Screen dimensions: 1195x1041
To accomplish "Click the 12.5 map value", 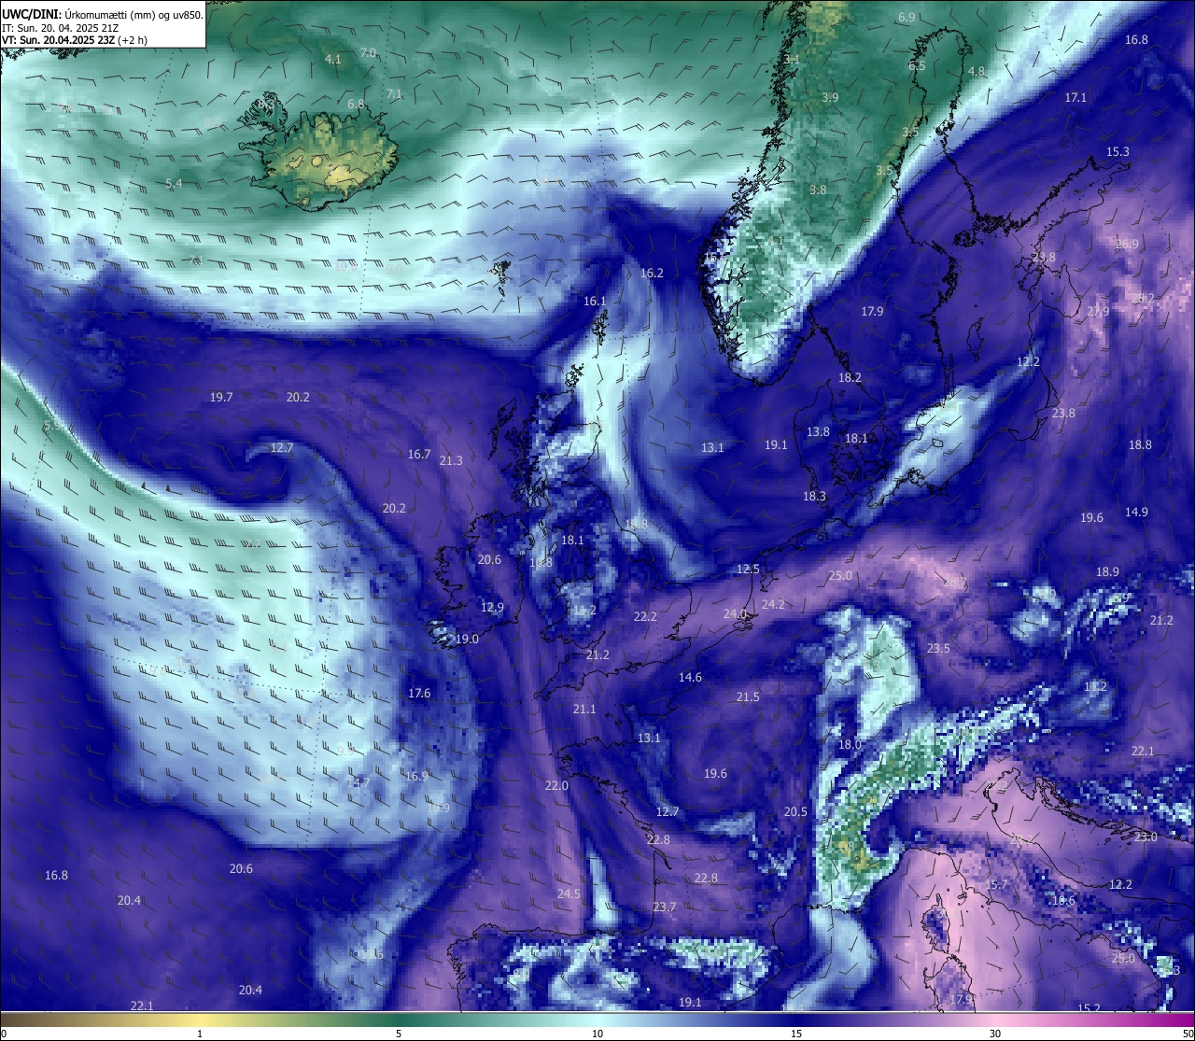I will 748,570.
